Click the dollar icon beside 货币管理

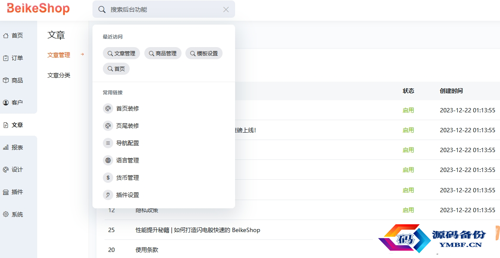pos(108,178)
